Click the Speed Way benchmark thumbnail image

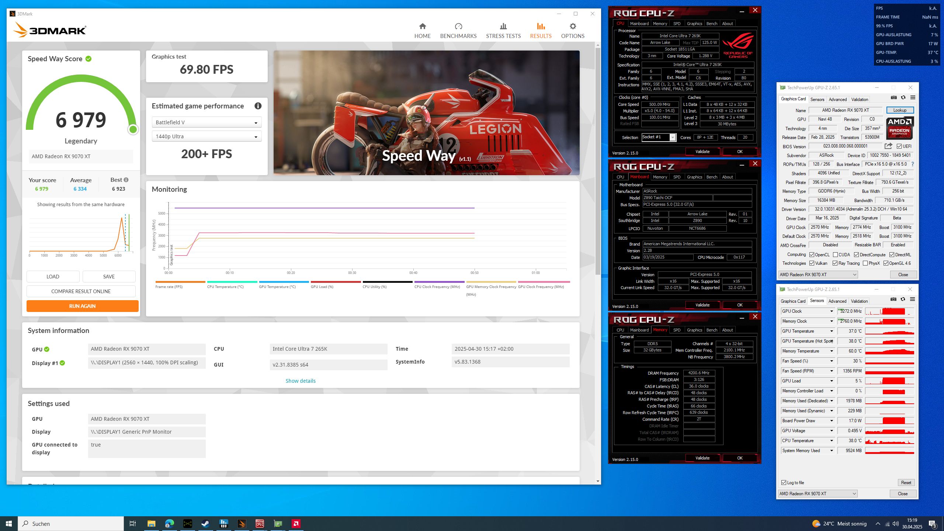tap(426, 113)
